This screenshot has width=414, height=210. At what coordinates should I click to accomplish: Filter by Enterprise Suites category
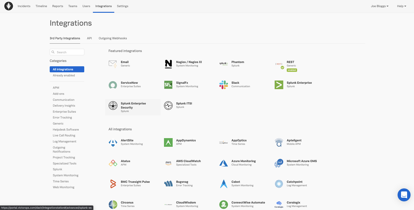[64, 112]
